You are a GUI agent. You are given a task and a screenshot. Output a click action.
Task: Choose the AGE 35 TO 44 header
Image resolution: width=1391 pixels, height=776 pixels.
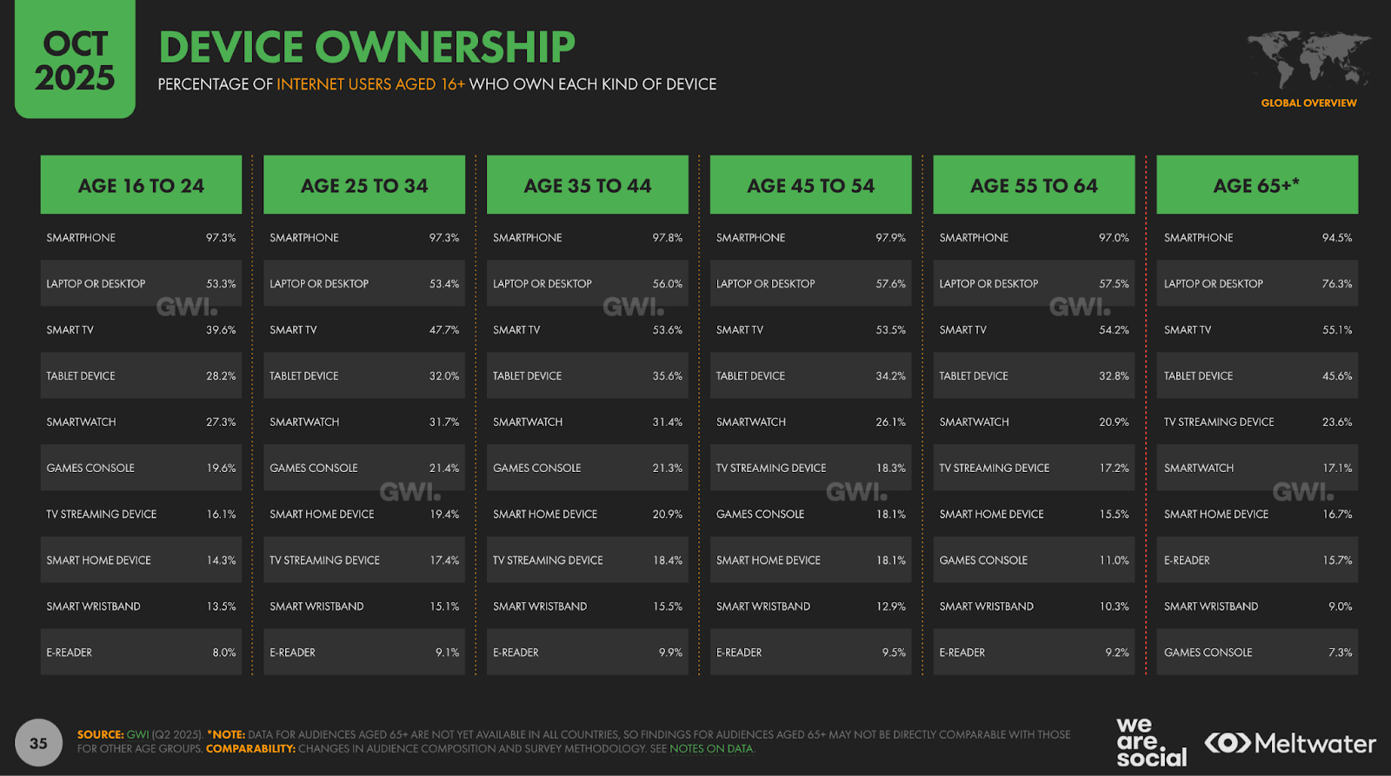click(x=587, y=185)
